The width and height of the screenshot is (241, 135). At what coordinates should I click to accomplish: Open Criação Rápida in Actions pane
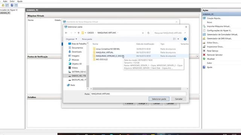pos(214,18)
